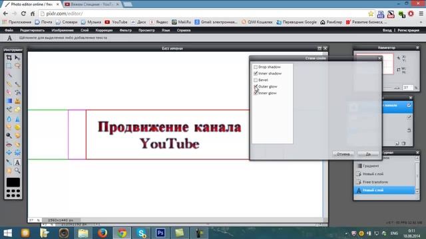Open the black foreground color swatch
The width and height of the screenshot is (426, 239).
[x=13, y=182]
